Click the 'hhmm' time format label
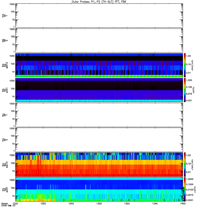The width and height of the screenshot is (198, 211). 4,204
